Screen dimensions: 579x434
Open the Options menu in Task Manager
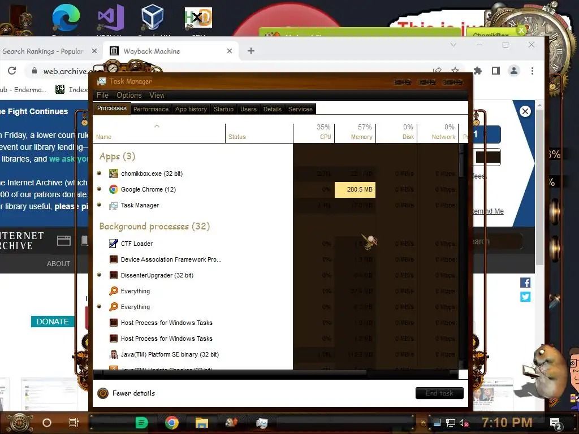click(129, 95)
